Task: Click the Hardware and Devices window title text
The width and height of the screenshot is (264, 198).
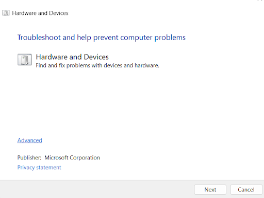Action: [40, 13]
